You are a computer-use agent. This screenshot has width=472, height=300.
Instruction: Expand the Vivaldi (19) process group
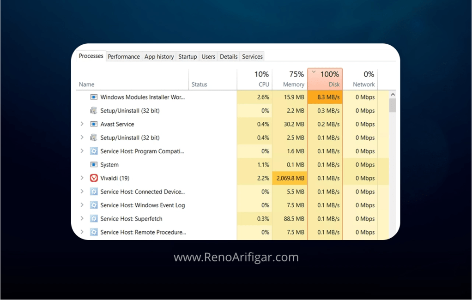[x=82, y=178]
